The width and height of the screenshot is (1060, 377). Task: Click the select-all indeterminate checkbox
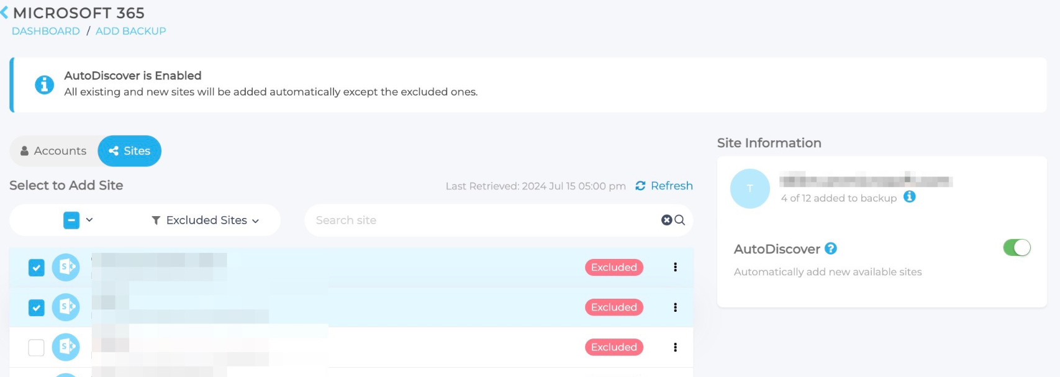[x=71, y=220]
